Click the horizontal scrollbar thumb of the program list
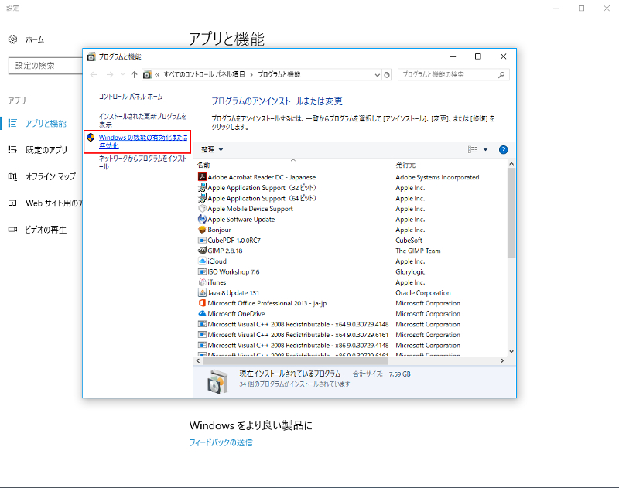The height and width of the screenshot is (488, 619). 296,360
